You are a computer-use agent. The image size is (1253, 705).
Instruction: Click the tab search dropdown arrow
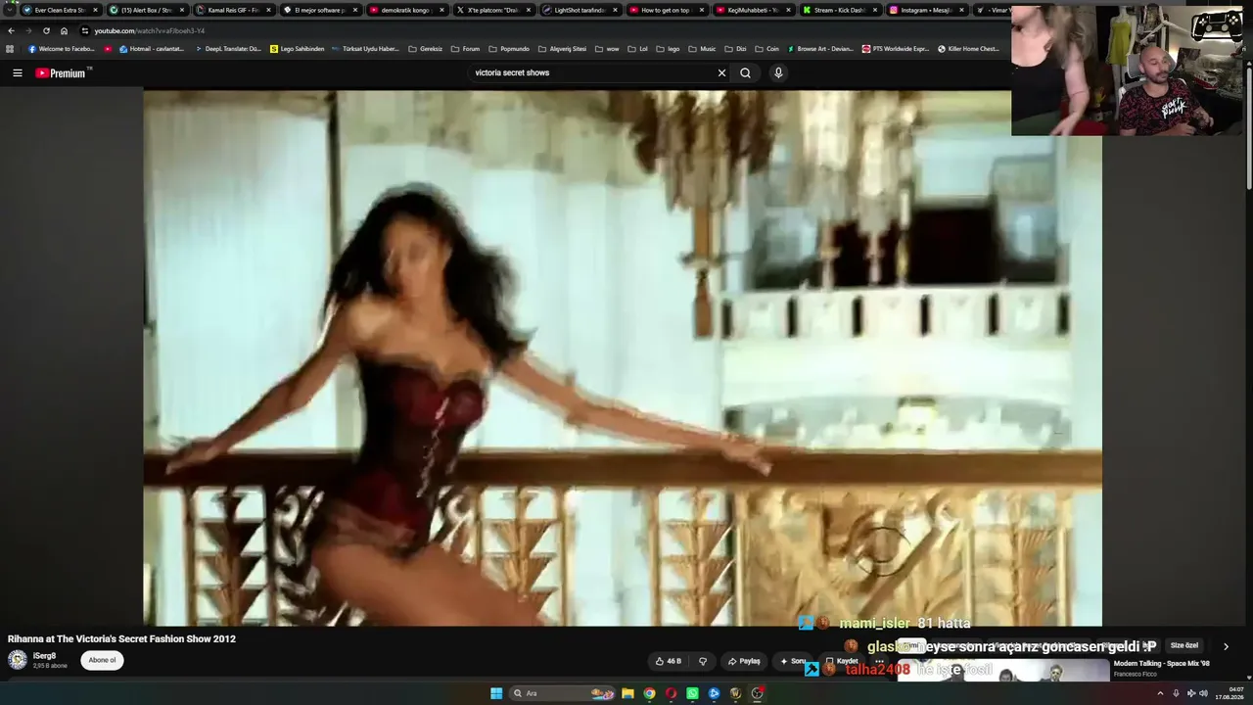(9, 10)
